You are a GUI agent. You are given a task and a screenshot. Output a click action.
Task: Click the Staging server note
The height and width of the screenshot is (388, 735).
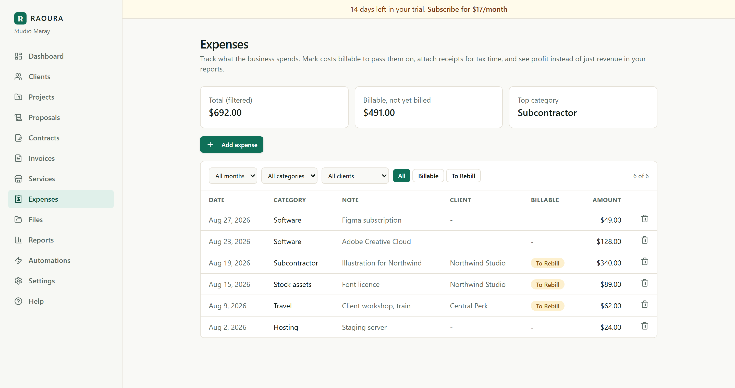[364, 327]
